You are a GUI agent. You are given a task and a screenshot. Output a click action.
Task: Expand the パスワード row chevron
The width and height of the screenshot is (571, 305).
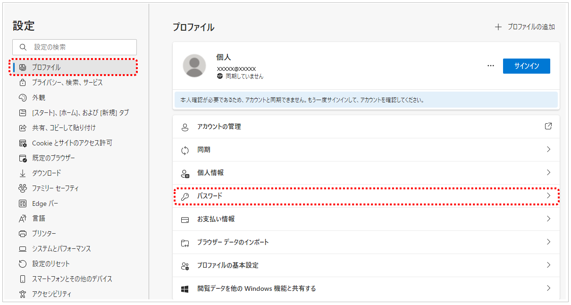[548, 195]
